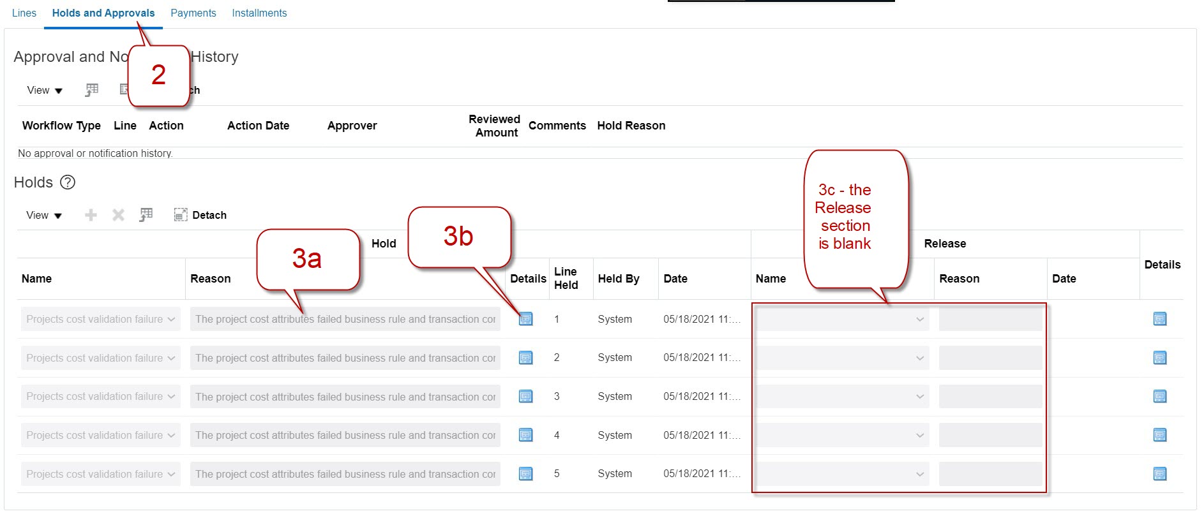Switch to the Lines tab
Viewport: 1204px width, 516px height.
[24, 13]
